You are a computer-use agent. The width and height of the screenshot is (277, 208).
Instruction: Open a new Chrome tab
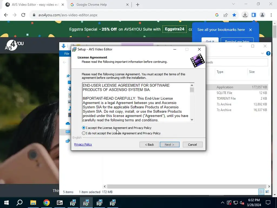[x=138, y=5]
